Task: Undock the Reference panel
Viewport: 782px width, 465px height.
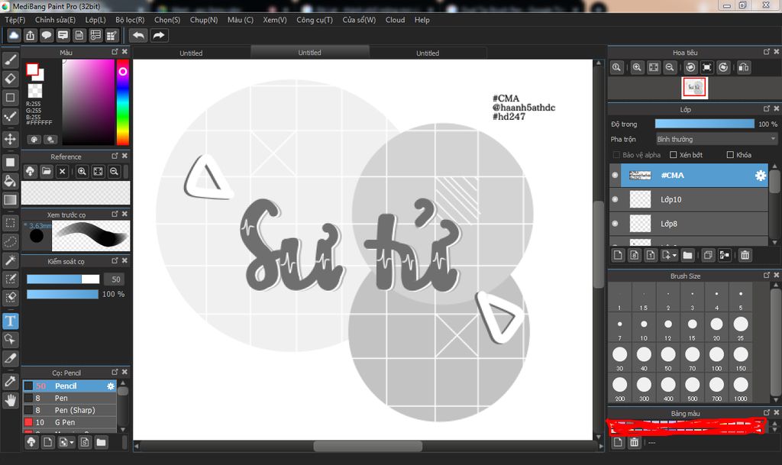Action: coord(115,156)
